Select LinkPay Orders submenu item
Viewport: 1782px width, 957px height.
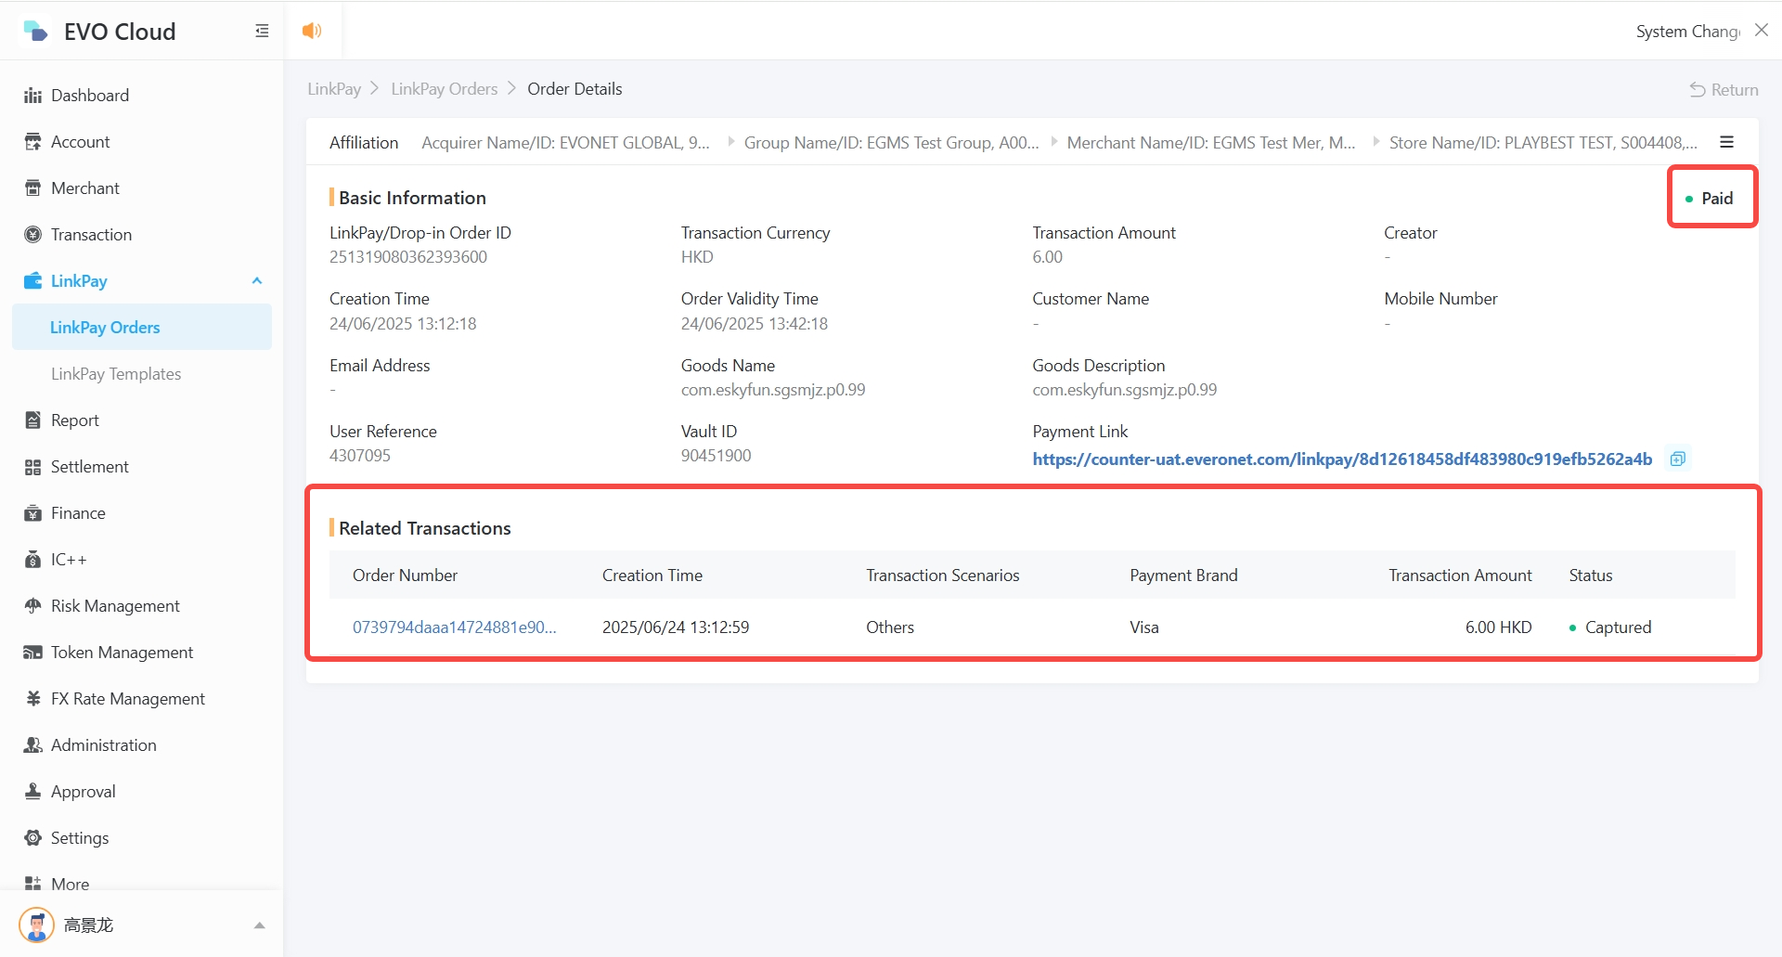pos(105,328)
